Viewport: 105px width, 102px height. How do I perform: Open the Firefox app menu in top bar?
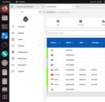[20, 2]
